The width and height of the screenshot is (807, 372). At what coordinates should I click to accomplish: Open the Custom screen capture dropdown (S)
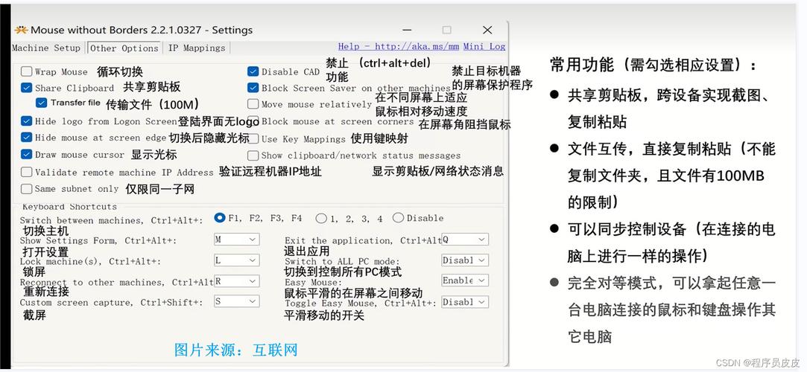(x=237, y=302)
